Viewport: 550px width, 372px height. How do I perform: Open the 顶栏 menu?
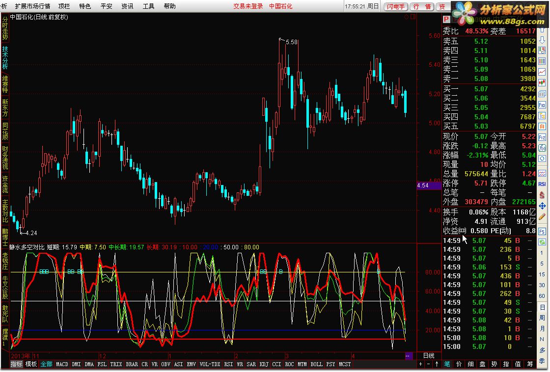click(x=64, y=6)
